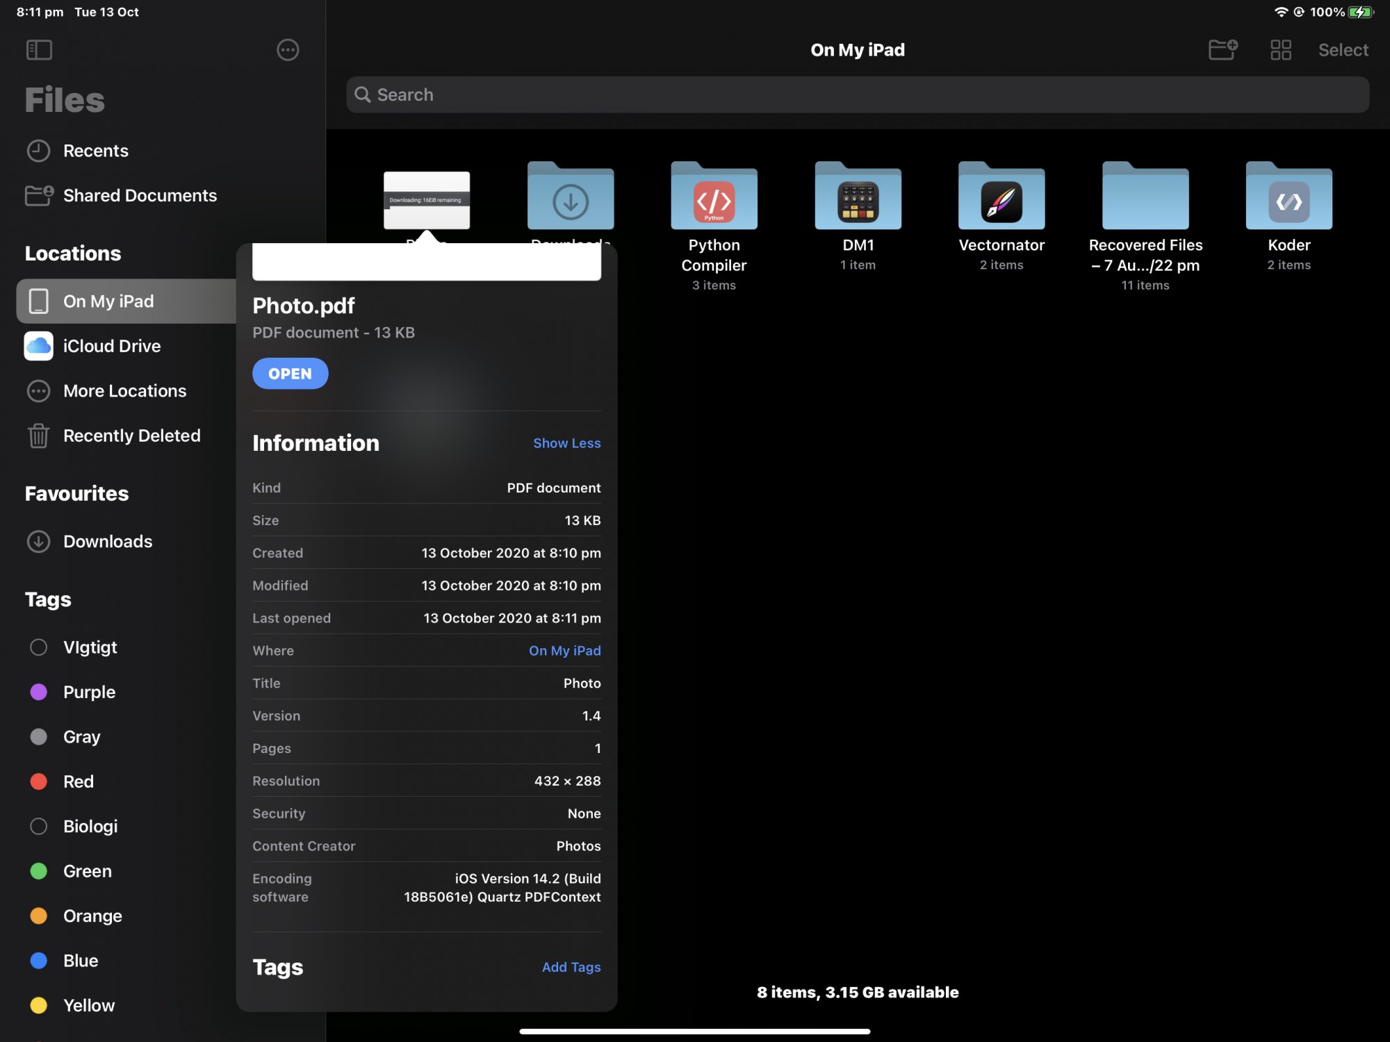Tap the Add Tags link
Viewport: 1390px width, 1042px height.
pyautogui.click(x=571, y=967)
